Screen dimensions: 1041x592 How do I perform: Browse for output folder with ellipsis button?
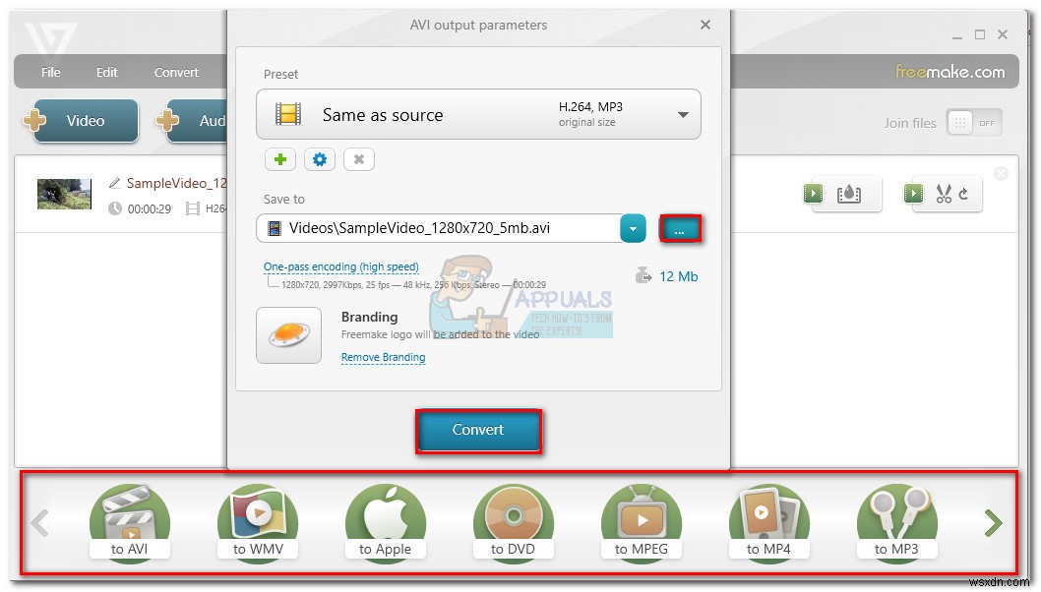(680, 229)
